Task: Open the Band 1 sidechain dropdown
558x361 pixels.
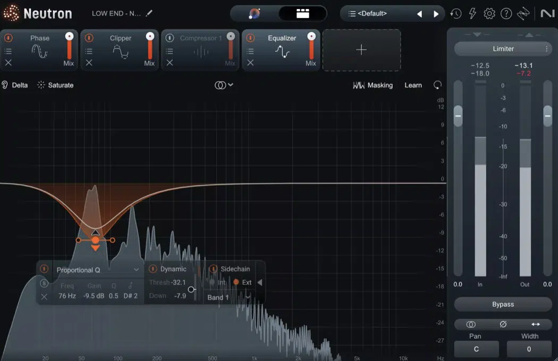Action: (x=228, y=297)
